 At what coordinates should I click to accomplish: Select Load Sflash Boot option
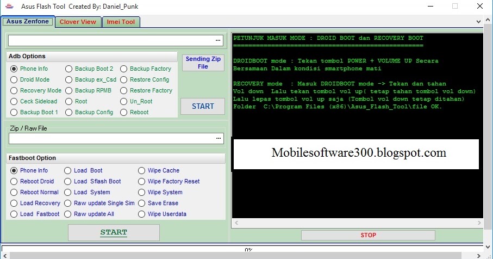[92, 182]
